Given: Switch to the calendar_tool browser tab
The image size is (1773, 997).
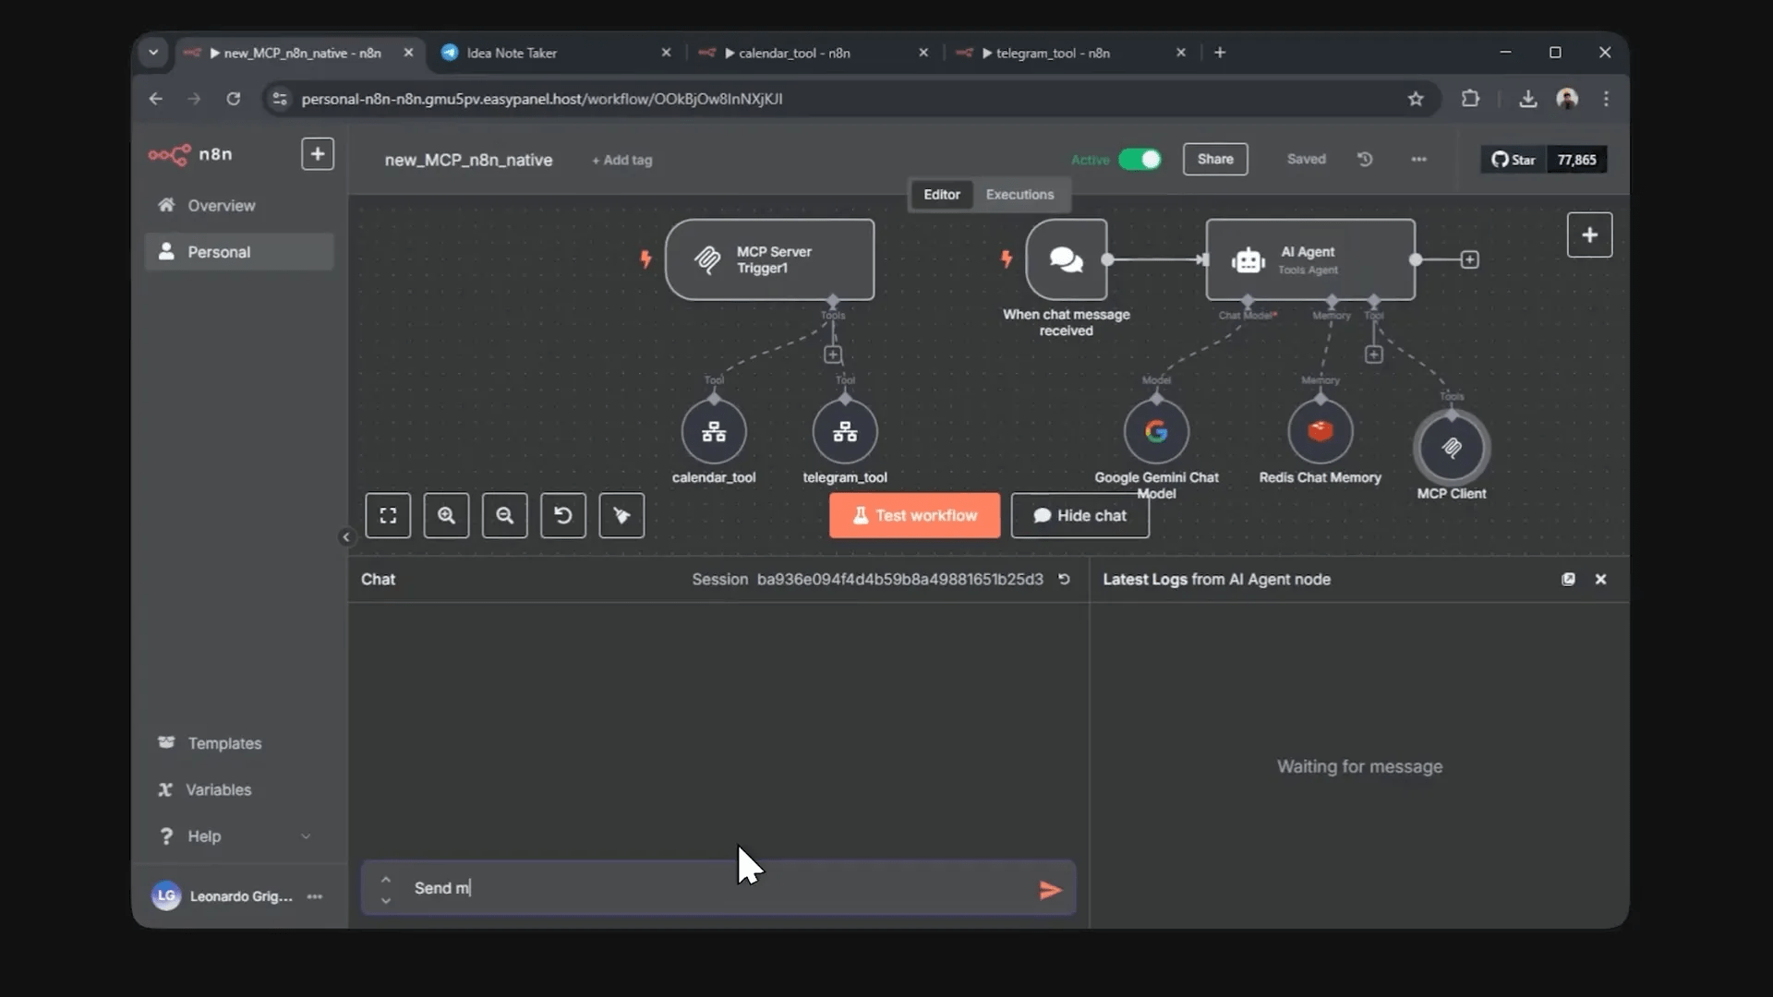Looking at the screenshot, I should coord(813,53).
